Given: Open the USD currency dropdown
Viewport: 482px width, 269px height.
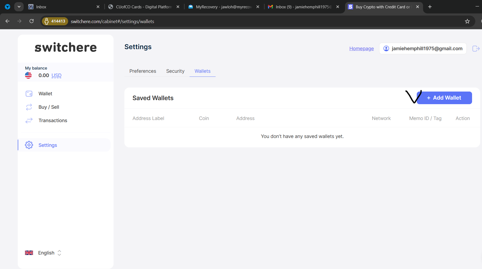Looking at the screenshot, I should pyautogui.click(x=56, y=75).
